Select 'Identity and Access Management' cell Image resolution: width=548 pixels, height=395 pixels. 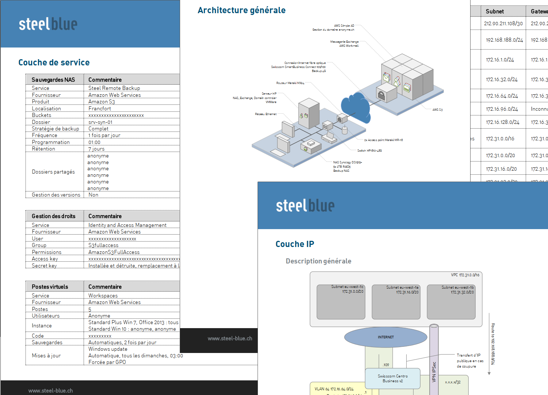[x=127, y=225]
